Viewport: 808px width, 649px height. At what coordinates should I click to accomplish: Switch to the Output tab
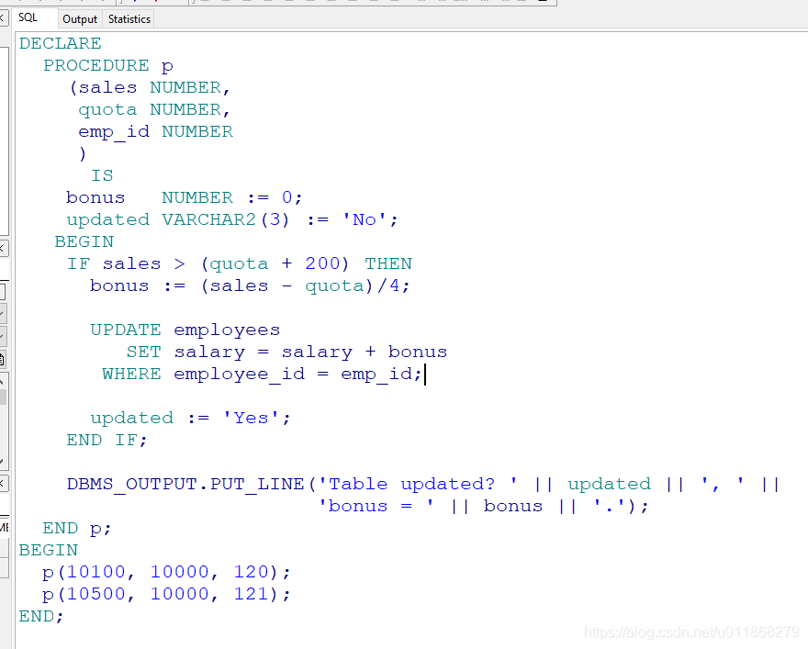(x=80, y=18)
